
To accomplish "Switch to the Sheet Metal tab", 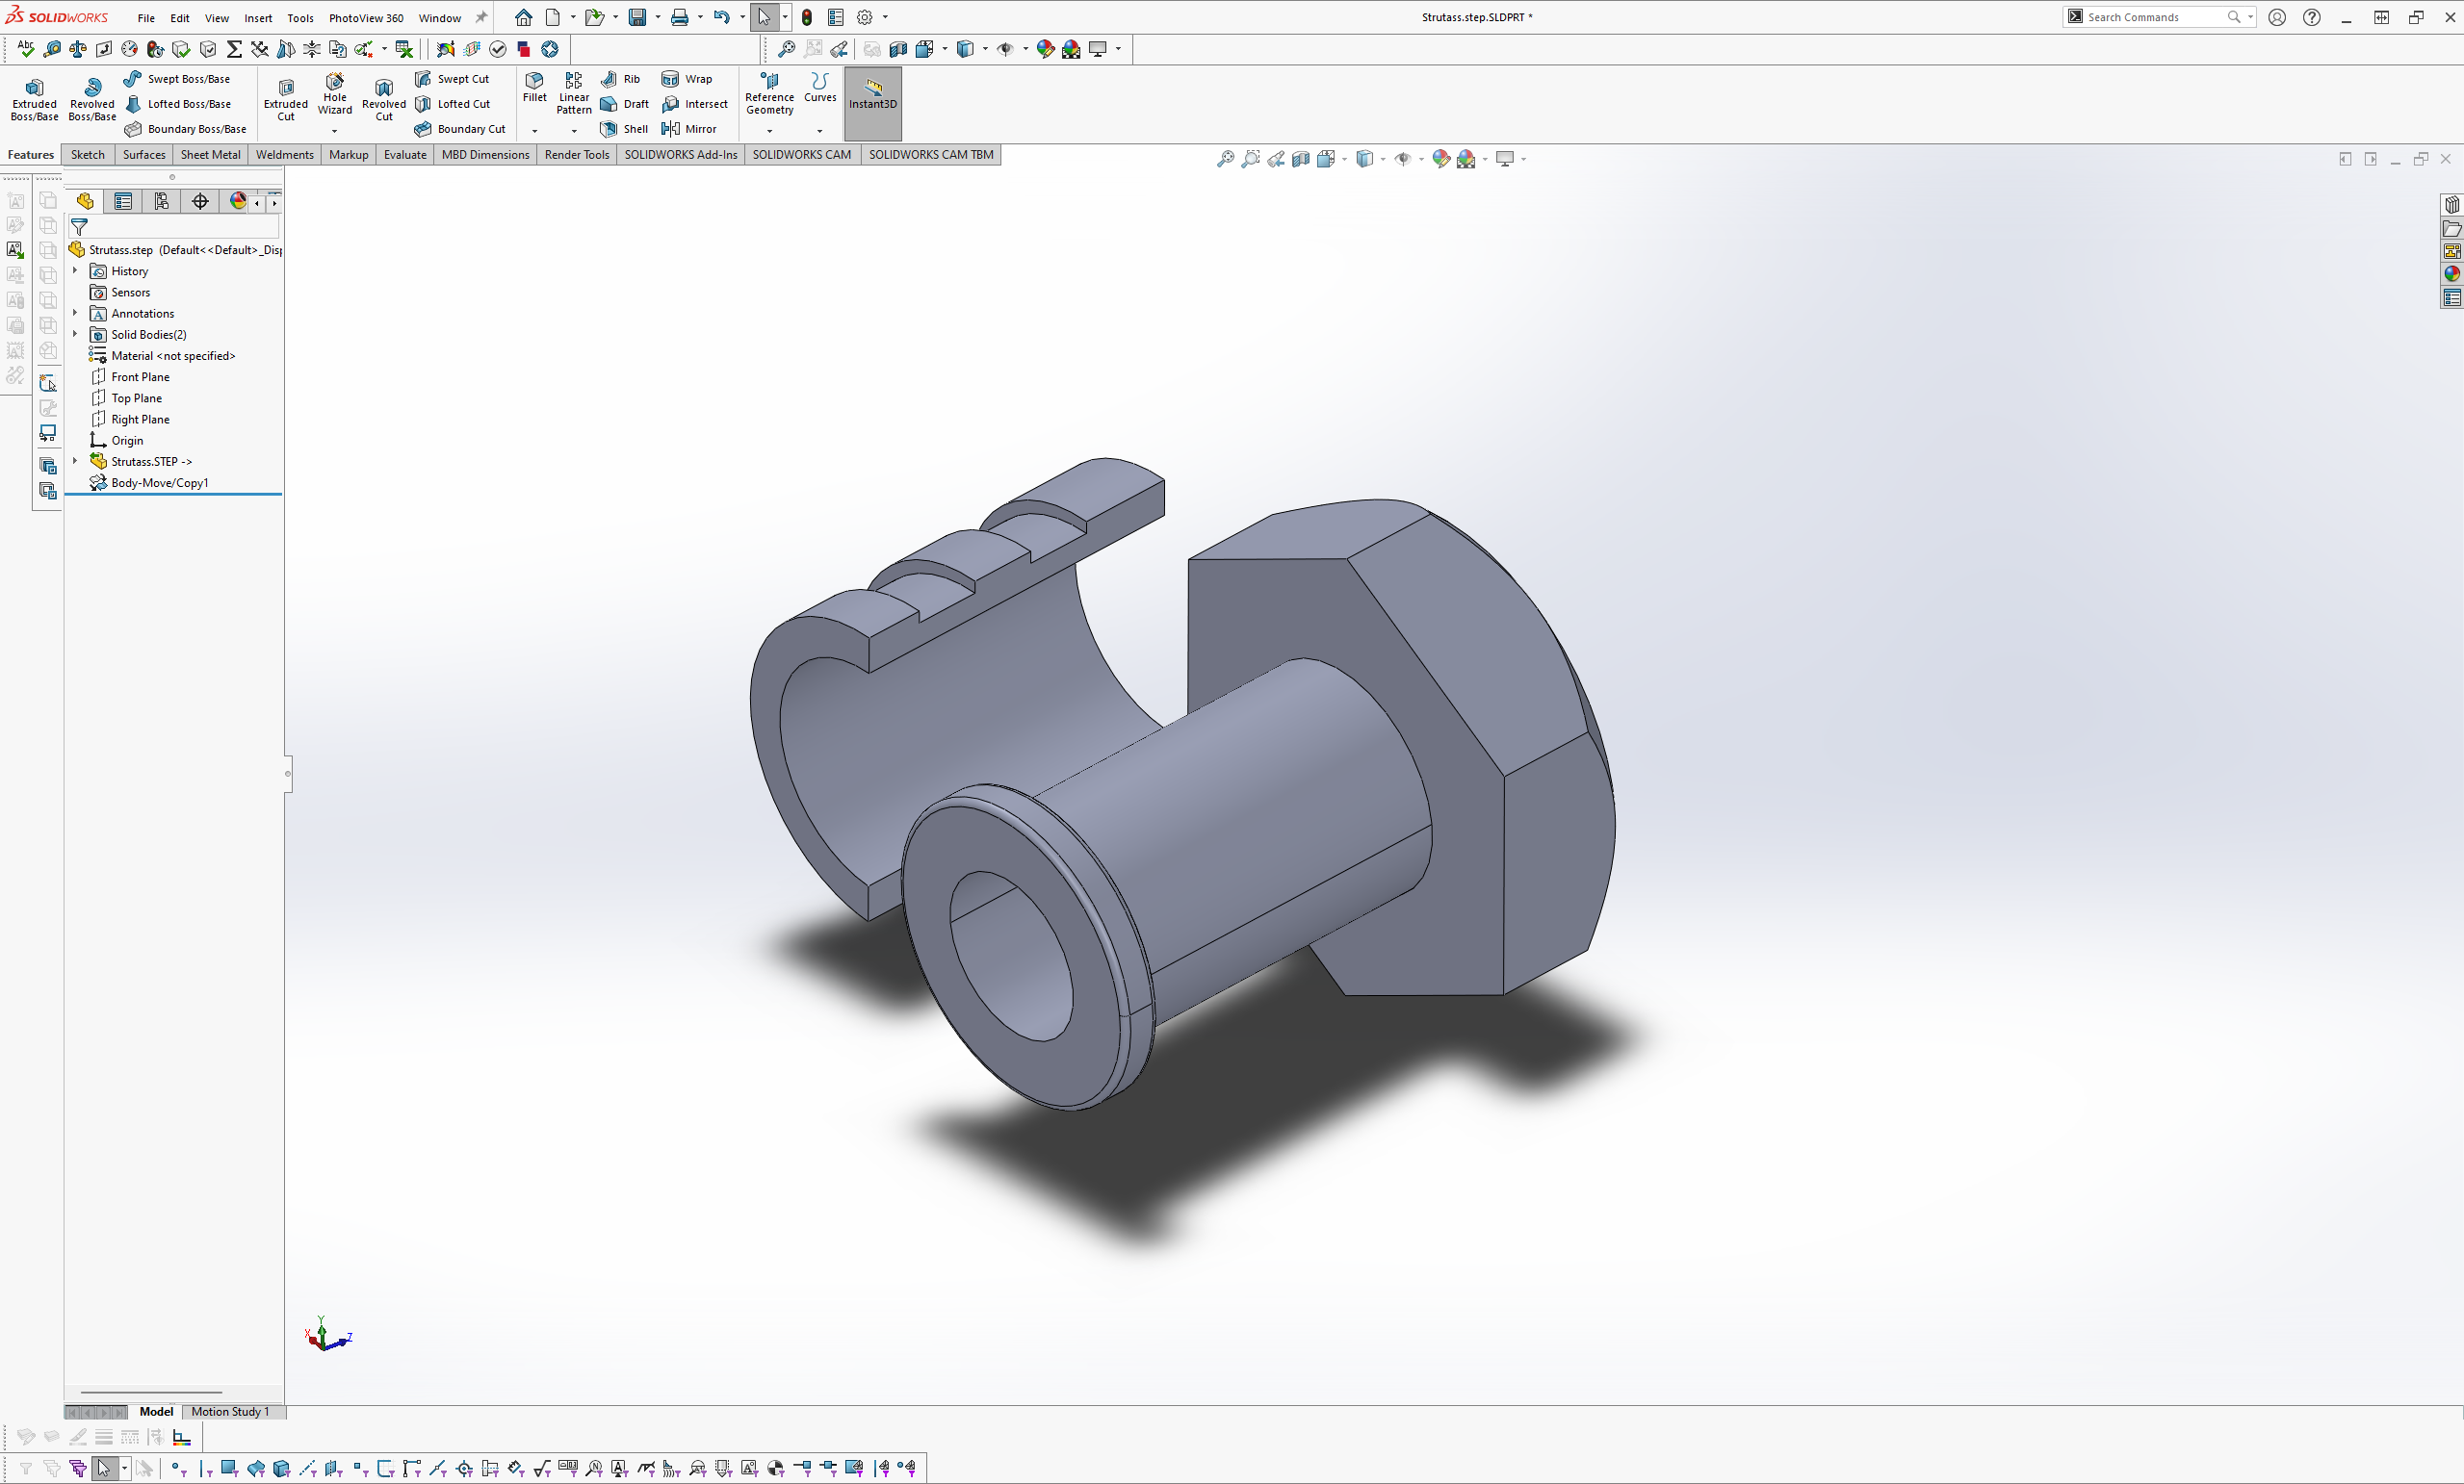I will pyautogui.click(x=210, y=155).
